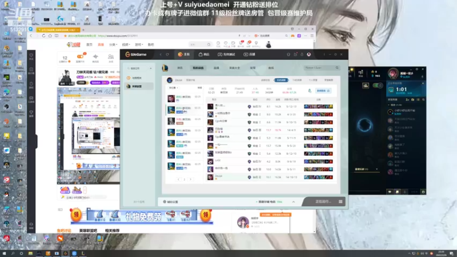Select the 个人荣誉 sub-tab
This screenshot has width=457, height=257.
click(312, 80)
